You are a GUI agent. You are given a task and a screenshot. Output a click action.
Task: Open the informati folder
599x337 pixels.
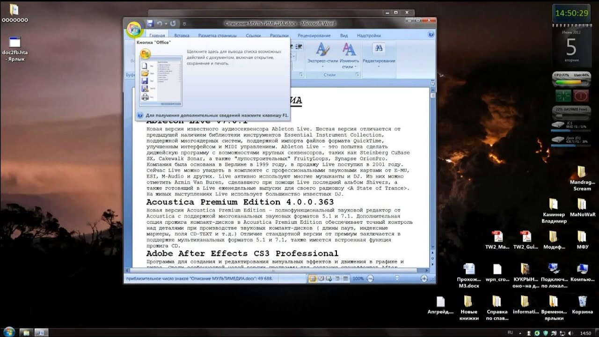[x=526, y=305]
